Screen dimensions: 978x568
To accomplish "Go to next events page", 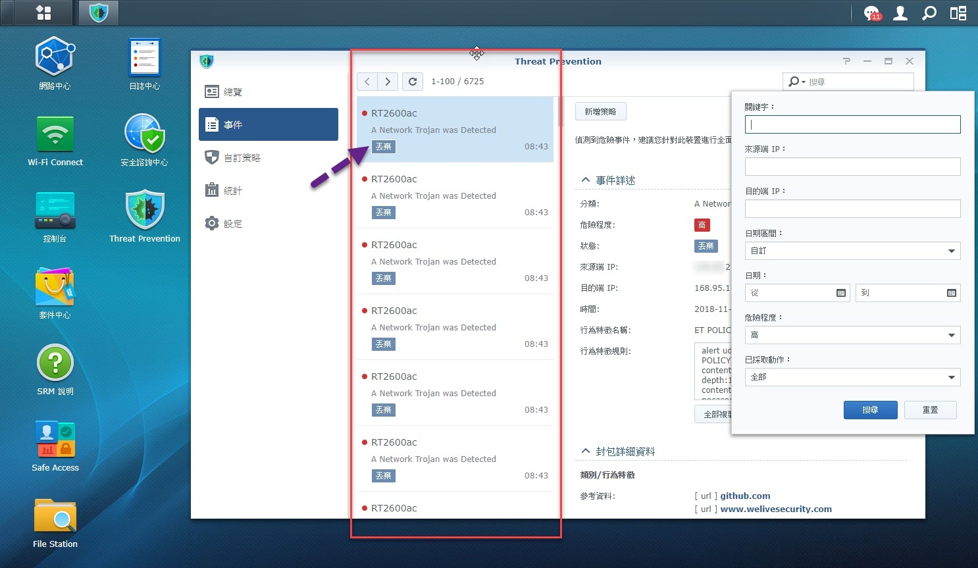I will click(x=388, y=82).
